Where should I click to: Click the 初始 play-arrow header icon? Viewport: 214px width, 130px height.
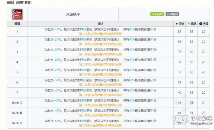click(177, 24)
